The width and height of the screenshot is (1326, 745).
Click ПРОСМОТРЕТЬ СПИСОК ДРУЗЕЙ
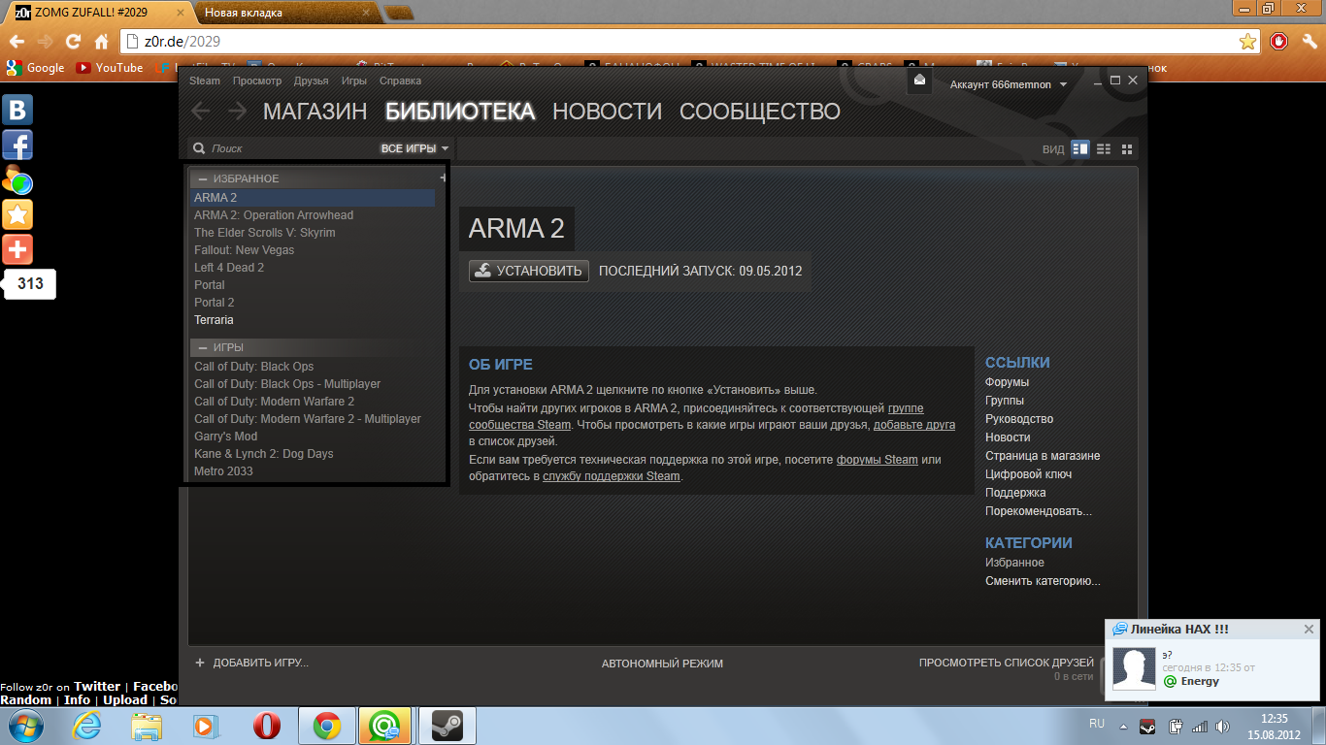click(x=1007, y=664)
